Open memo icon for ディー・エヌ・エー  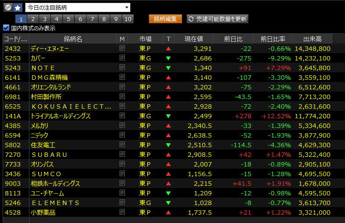(122, 48)
